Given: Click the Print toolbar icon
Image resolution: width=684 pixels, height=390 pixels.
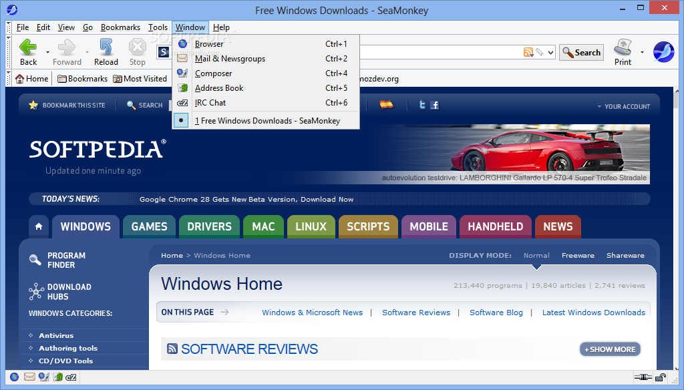Looking at the screenshot, I should pos(623,47).
